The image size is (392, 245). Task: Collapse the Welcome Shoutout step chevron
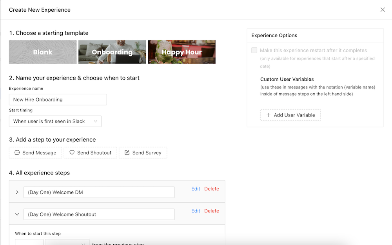point(17,214)
